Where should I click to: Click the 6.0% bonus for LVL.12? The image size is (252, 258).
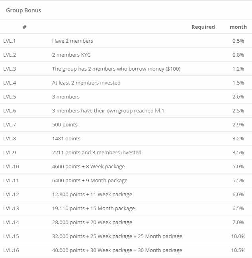[x=238, y=194]
